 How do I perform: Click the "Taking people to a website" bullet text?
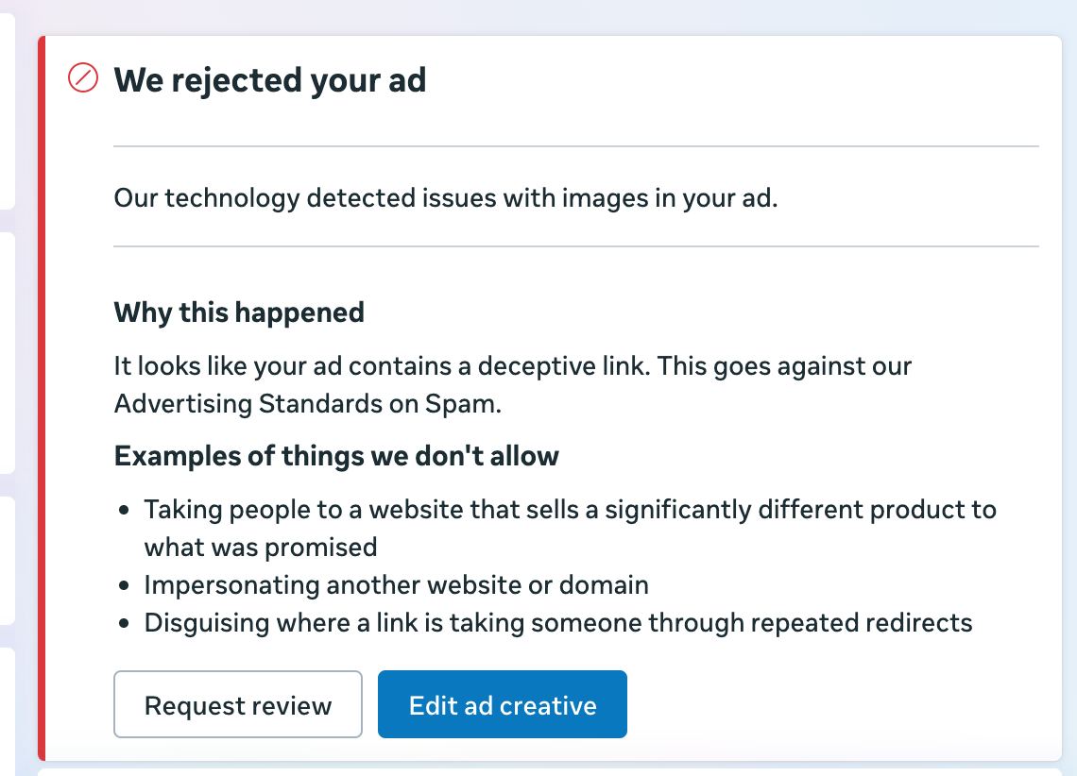point(570,510)
